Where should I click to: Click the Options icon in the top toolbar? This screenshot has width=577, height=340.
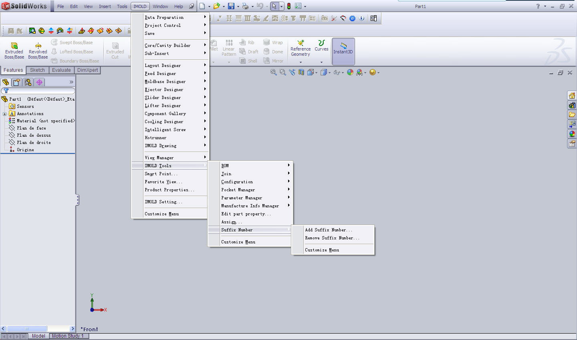(x=298, y=6)
